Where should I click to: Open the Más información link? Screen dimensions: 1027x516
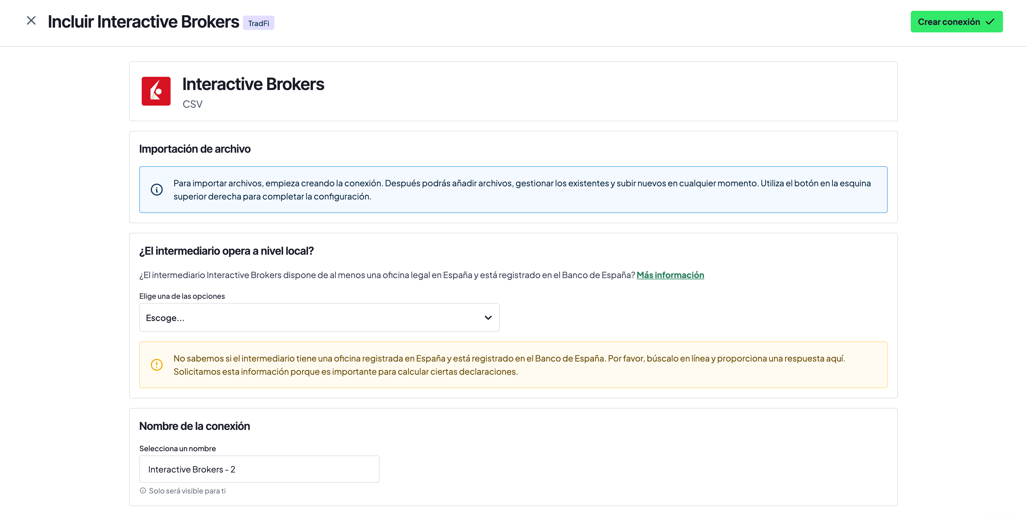pos(670,275)
